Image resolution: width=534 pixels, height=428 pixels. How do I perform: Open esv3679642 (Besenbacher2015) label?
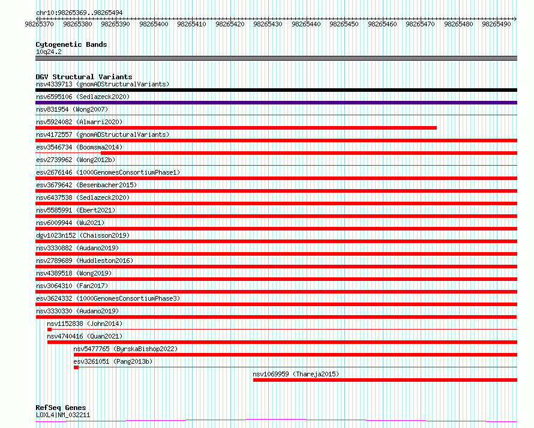86,185
